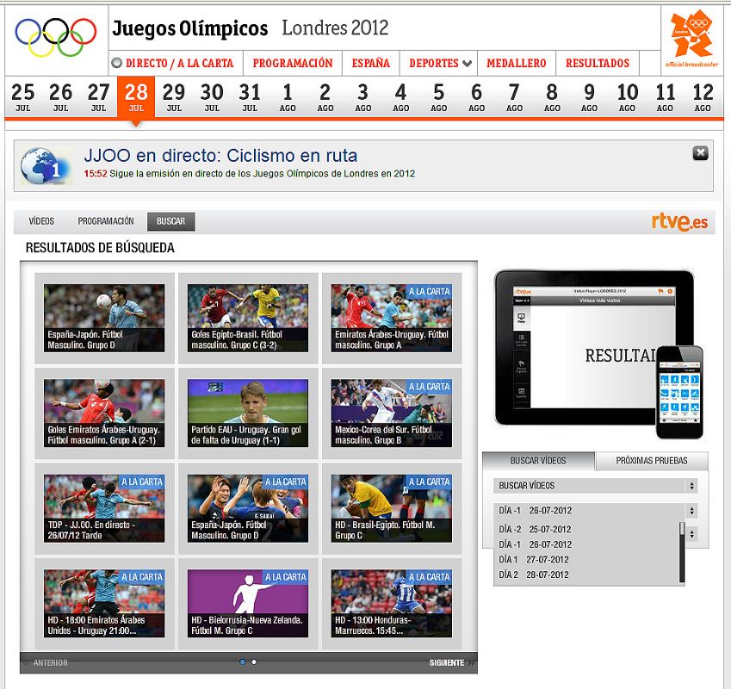Close the live broadcast banner
Image resolution: width=731 pixels, height=689 pixels.
click(700, 153)
